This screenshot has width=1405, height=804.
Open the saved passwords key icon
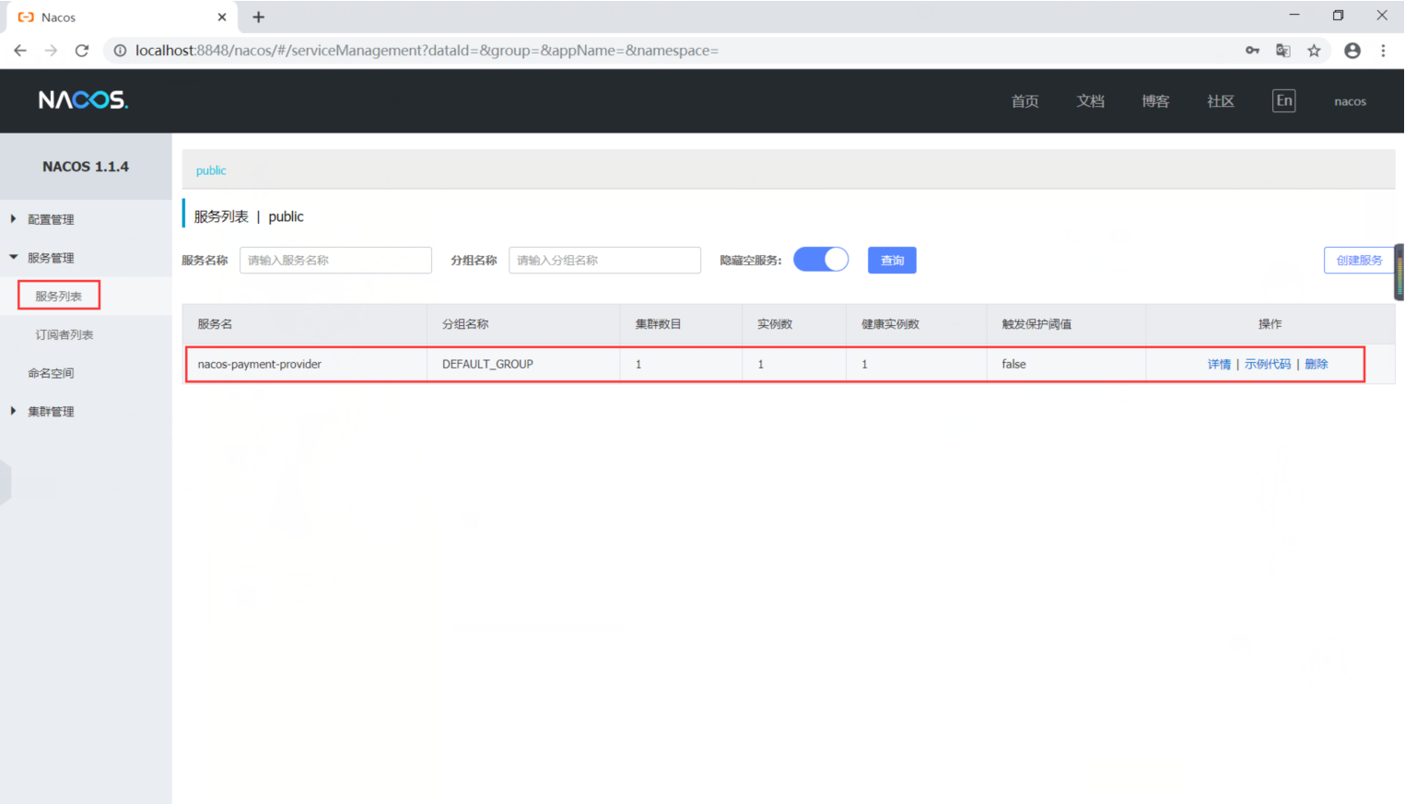click(1252, 51)
